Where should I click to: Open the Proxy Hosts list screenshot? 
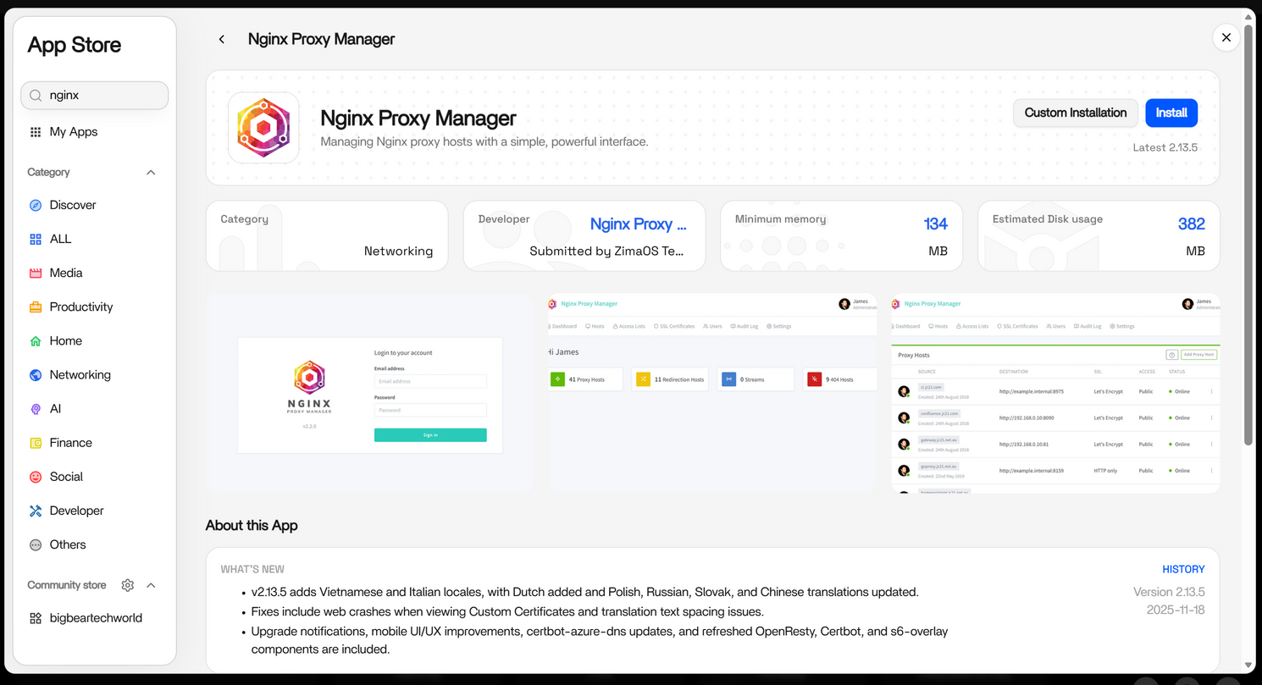(1055, 394)
